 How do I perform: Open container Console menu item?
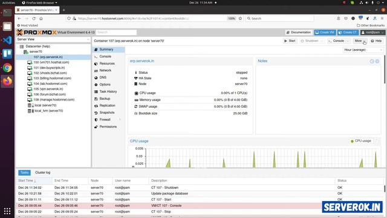coord(109,56)
